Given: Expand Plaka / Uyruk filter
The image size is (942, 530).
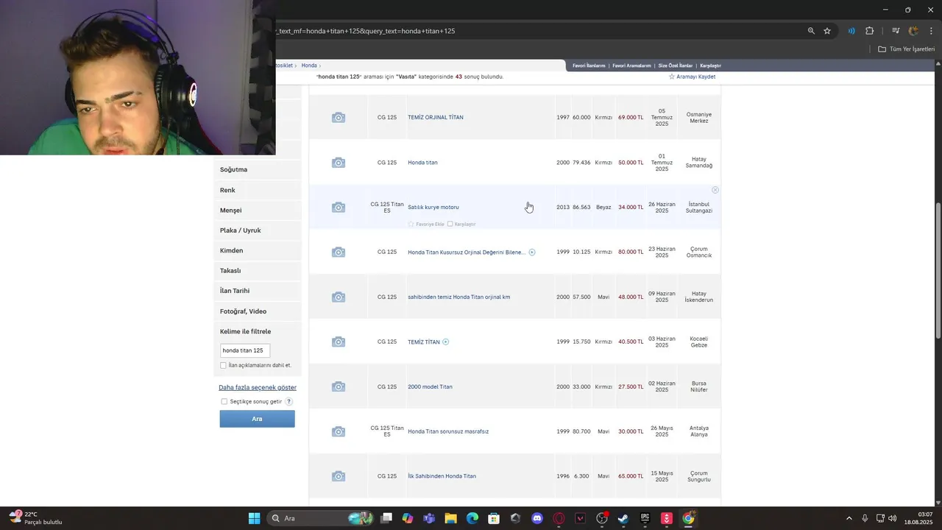Looking at the screenshot, I should (257, 230).
